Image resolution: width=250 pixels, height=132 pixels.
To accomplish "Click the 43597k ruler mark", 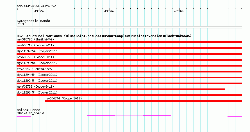I will click(179, 11).
